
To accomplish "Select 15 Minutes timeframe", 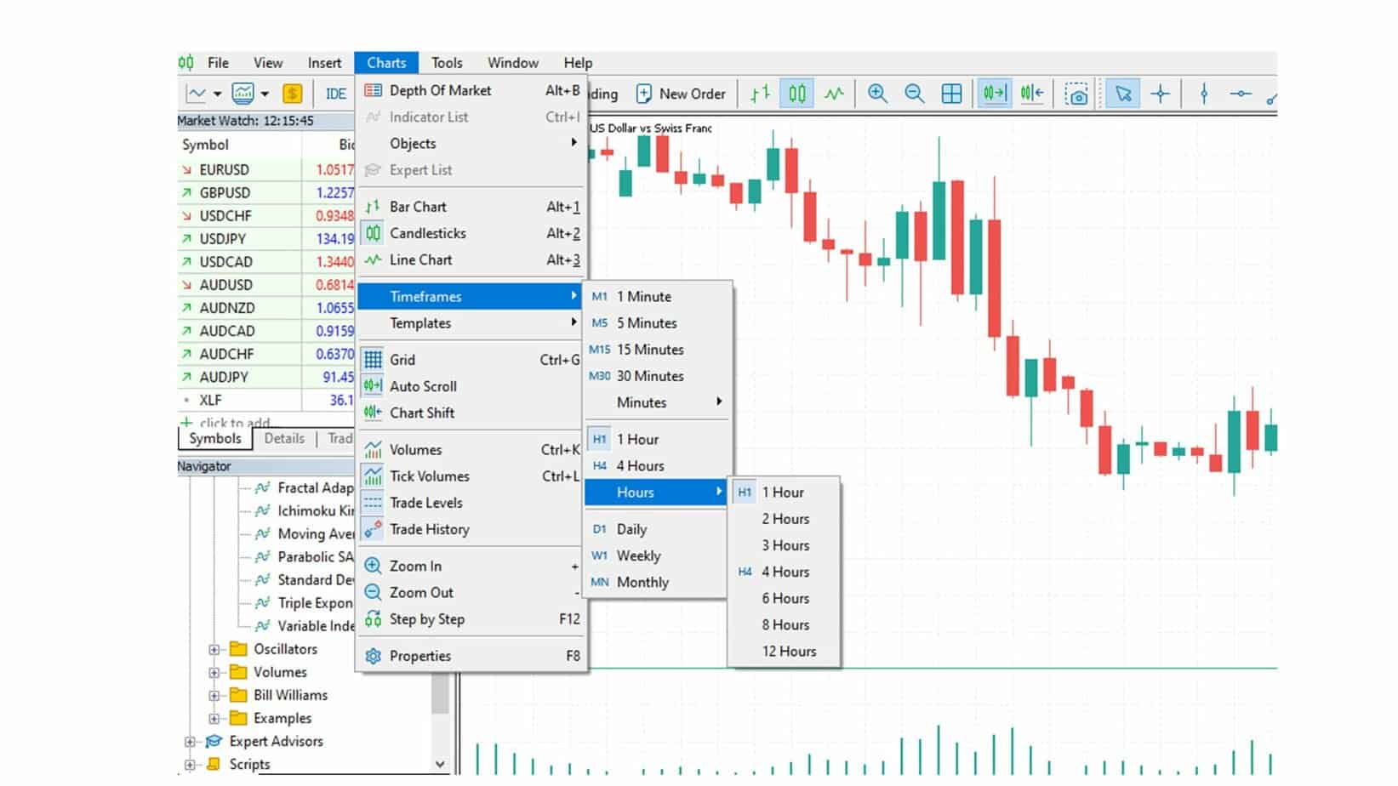I will tap(657, 350).
